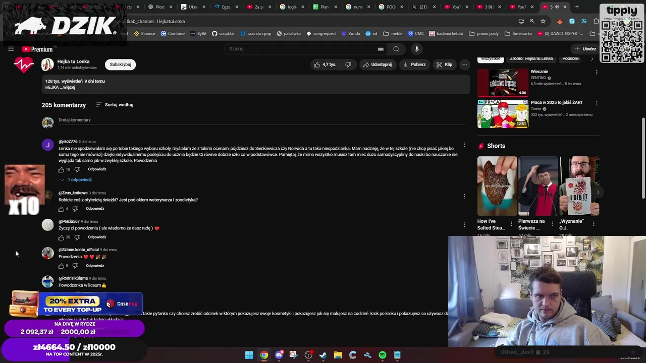
Task: Open options for the Wiecznie video suggestion
Action: click(x=597, y=72)
